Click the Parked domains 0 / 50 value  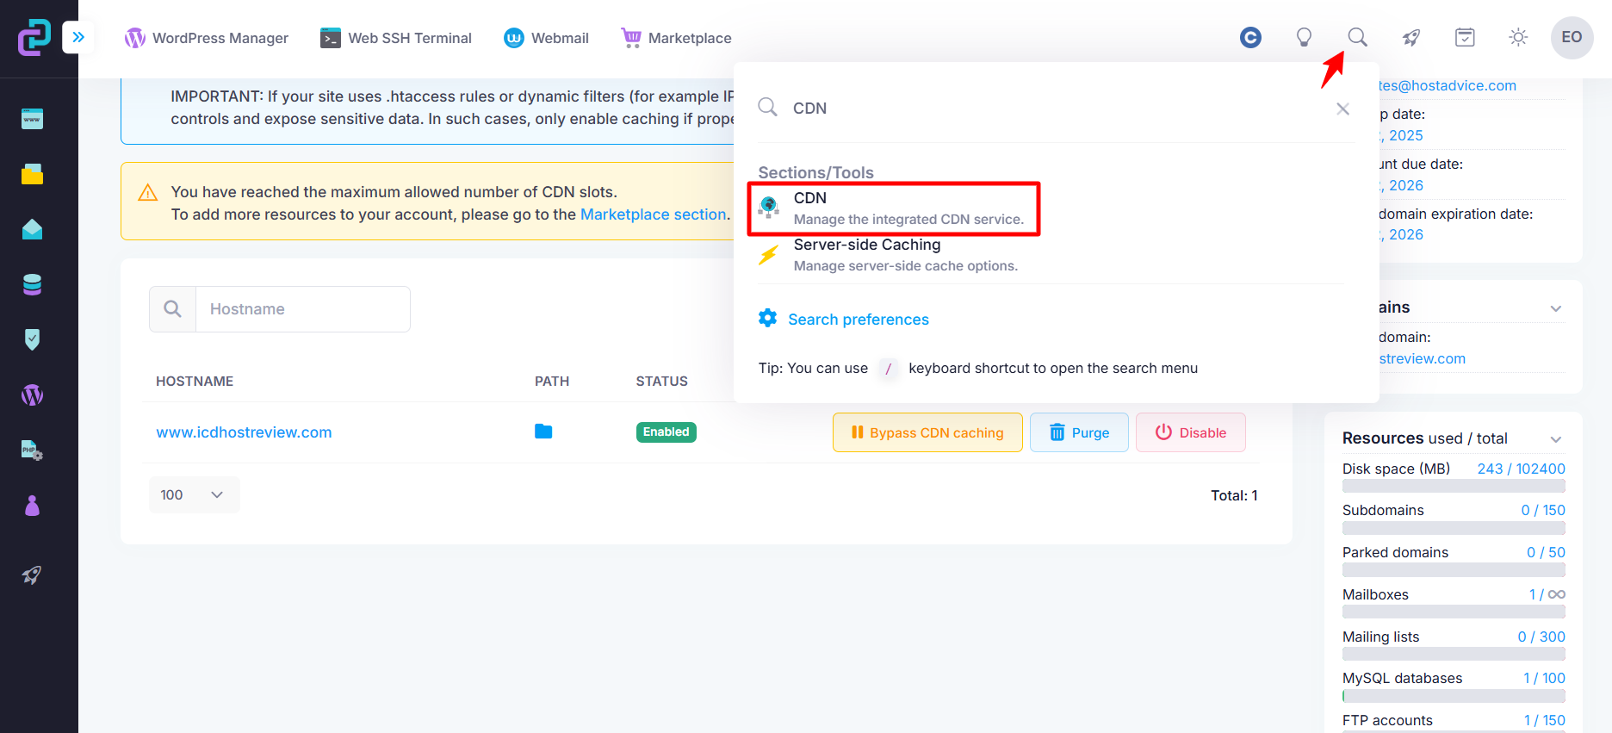[x=1547, y=553]
